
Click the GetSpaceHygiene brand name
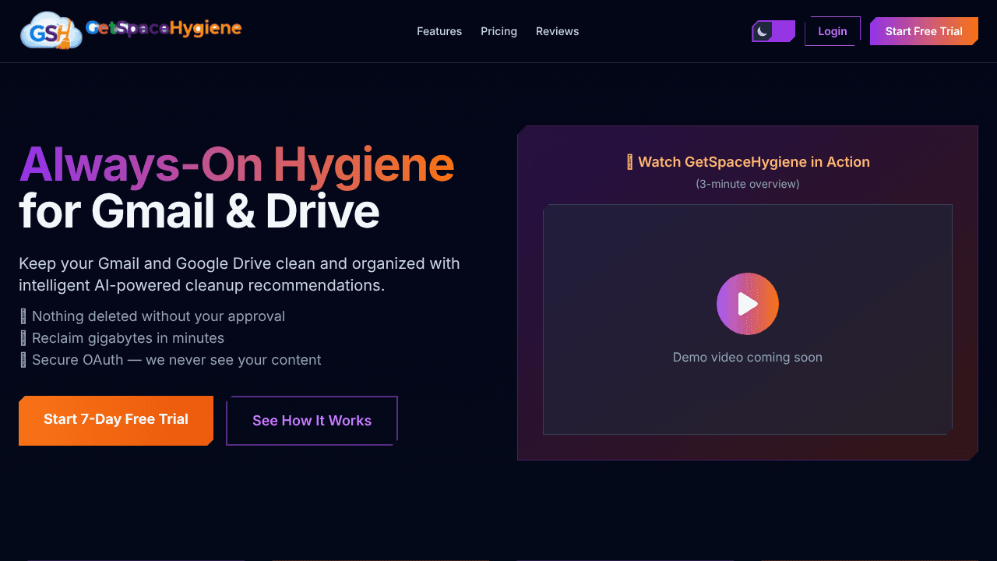tap(164, 29)
